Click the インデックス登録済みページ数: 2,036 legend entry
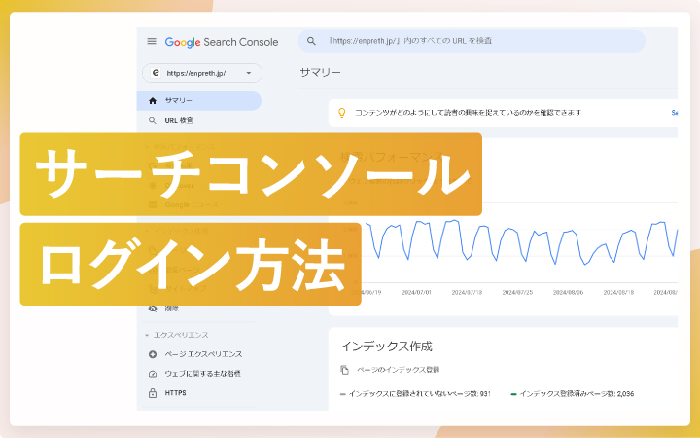Image resolution: width=700 pixels, height=438 pixels. tap(573, 394)
